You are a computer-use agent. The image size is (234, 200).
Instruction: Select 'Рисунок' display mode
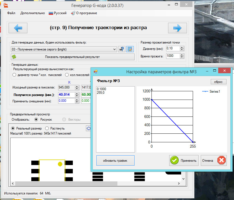[36, 120]
